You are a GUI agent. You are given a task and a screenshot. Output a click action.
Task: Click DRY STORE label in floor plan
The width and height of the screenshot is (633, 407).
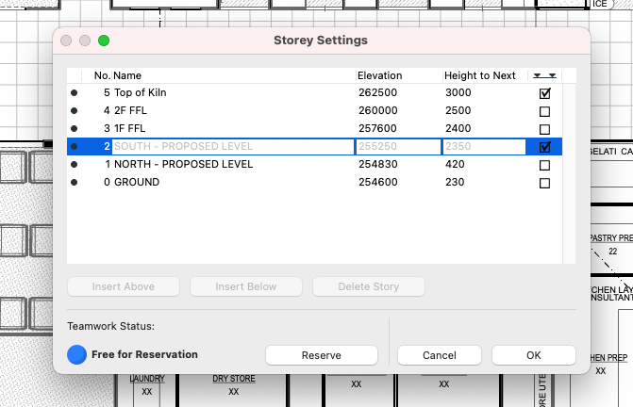234,379
